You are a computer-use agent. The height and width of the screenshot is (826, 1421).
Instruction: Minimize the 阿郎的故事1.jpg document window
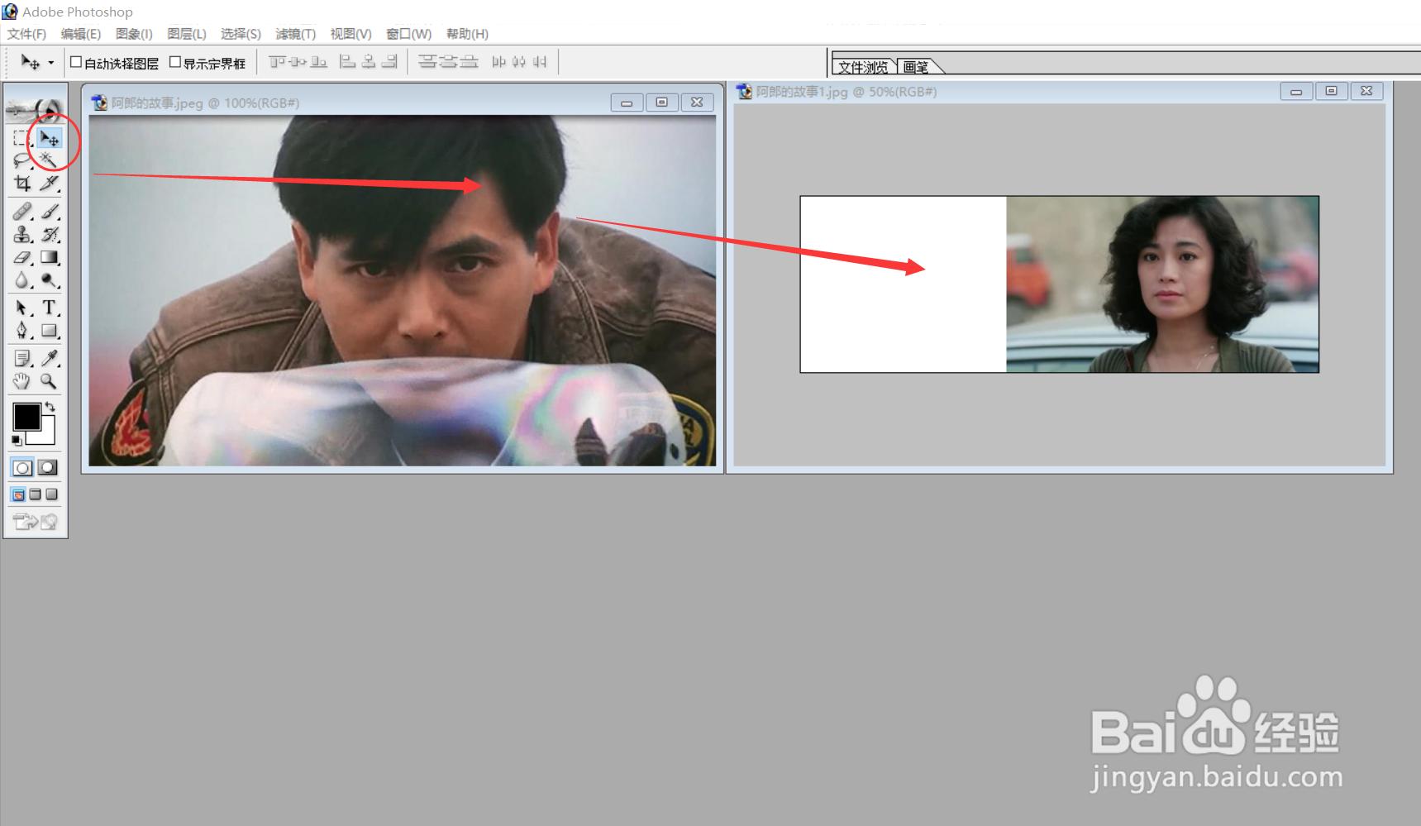pos(1296,91)
